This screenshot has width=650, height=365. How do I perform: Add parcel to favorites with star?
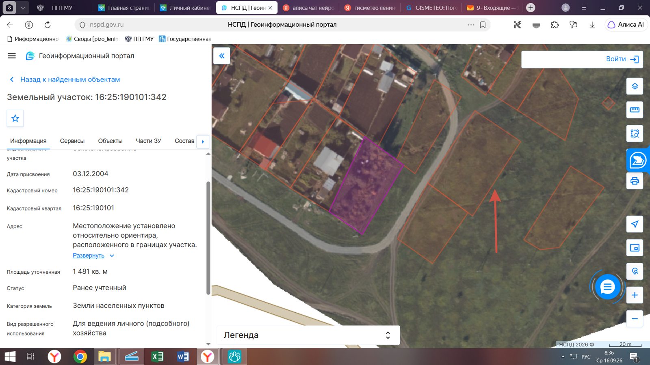15,118
